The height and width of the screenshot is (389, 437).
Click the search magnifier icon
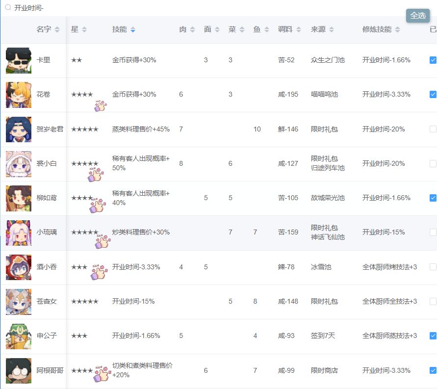click(8, 7)
